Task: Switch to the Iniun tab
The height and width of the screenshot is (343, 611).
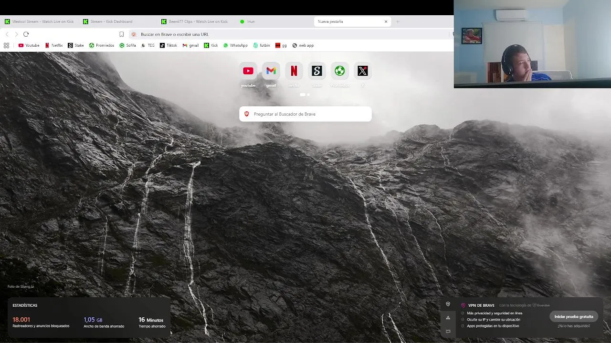Action: (x=274, y=21)
